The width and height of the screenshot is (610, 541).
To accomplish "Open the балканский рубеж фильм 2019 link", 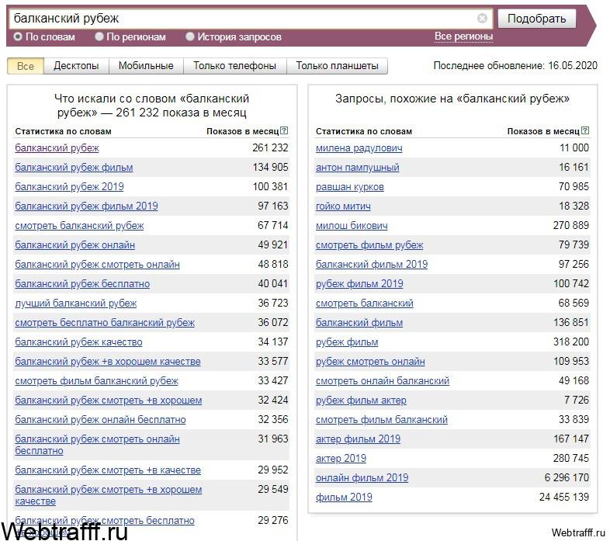I will [x=86, y=206].
